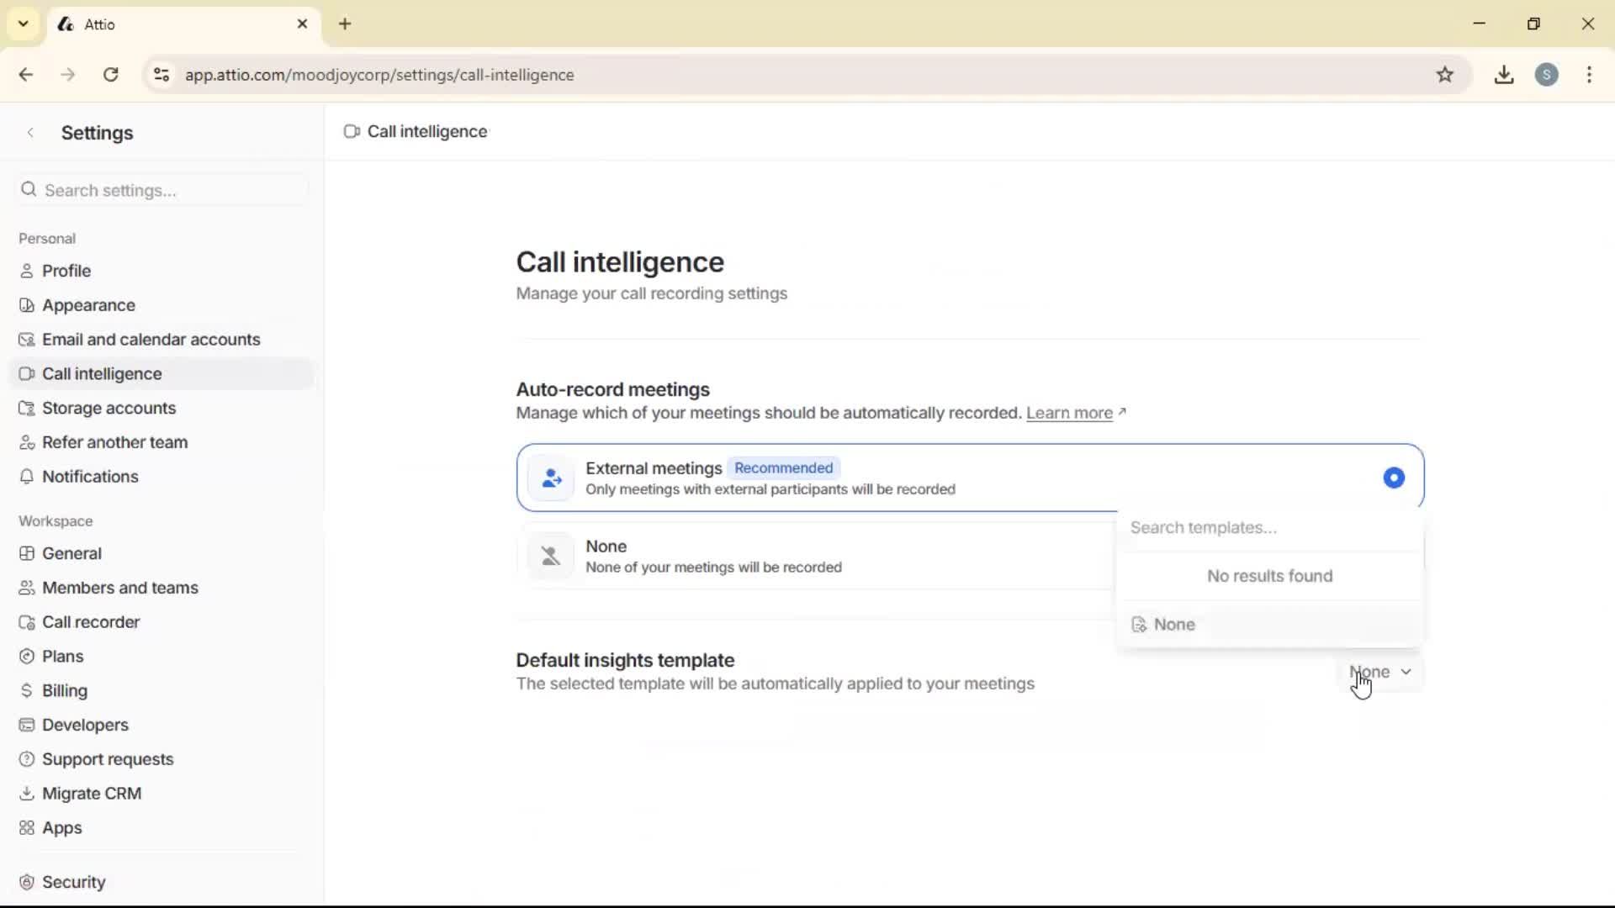Click the Learn more link
Screen dimensions: 1615x908
click(1070, 413)
